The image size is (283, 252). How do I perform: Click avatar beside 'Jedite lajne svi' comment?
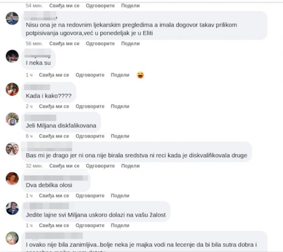(x=12, y=208)
